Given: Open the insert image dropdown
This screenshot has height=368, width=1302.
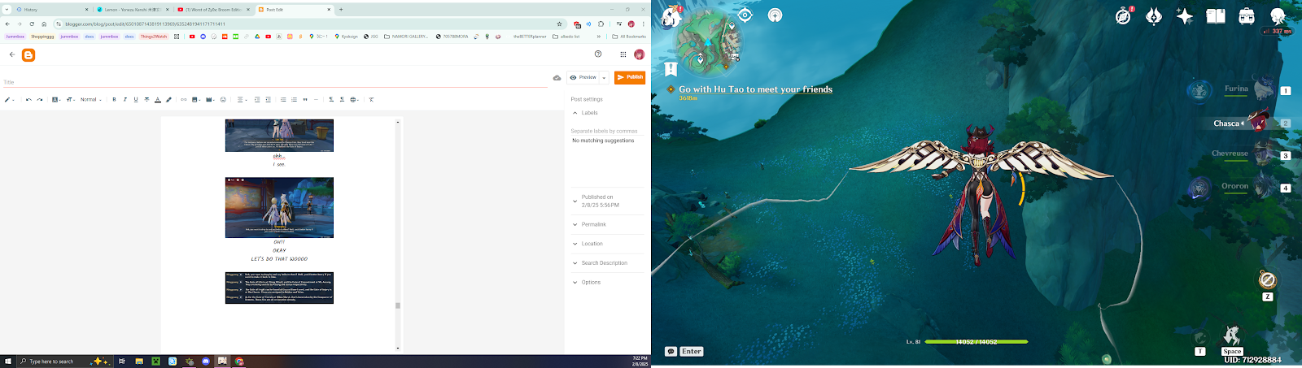Looking at the screenshot, I should (196, 100).
